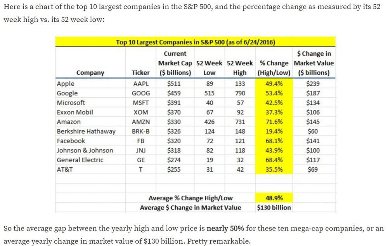Select Apple's 52 week high value 133
The width and height of the screenshot is (388, 246).
(240, 84)
